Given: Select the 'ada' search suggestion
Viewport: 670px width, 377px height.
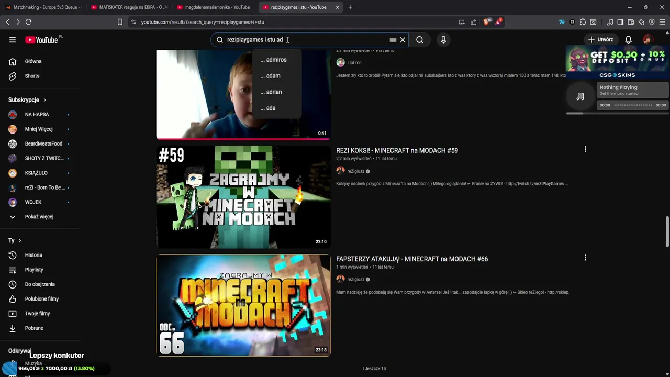Looking at the screenshot, I should pos(277,108).
